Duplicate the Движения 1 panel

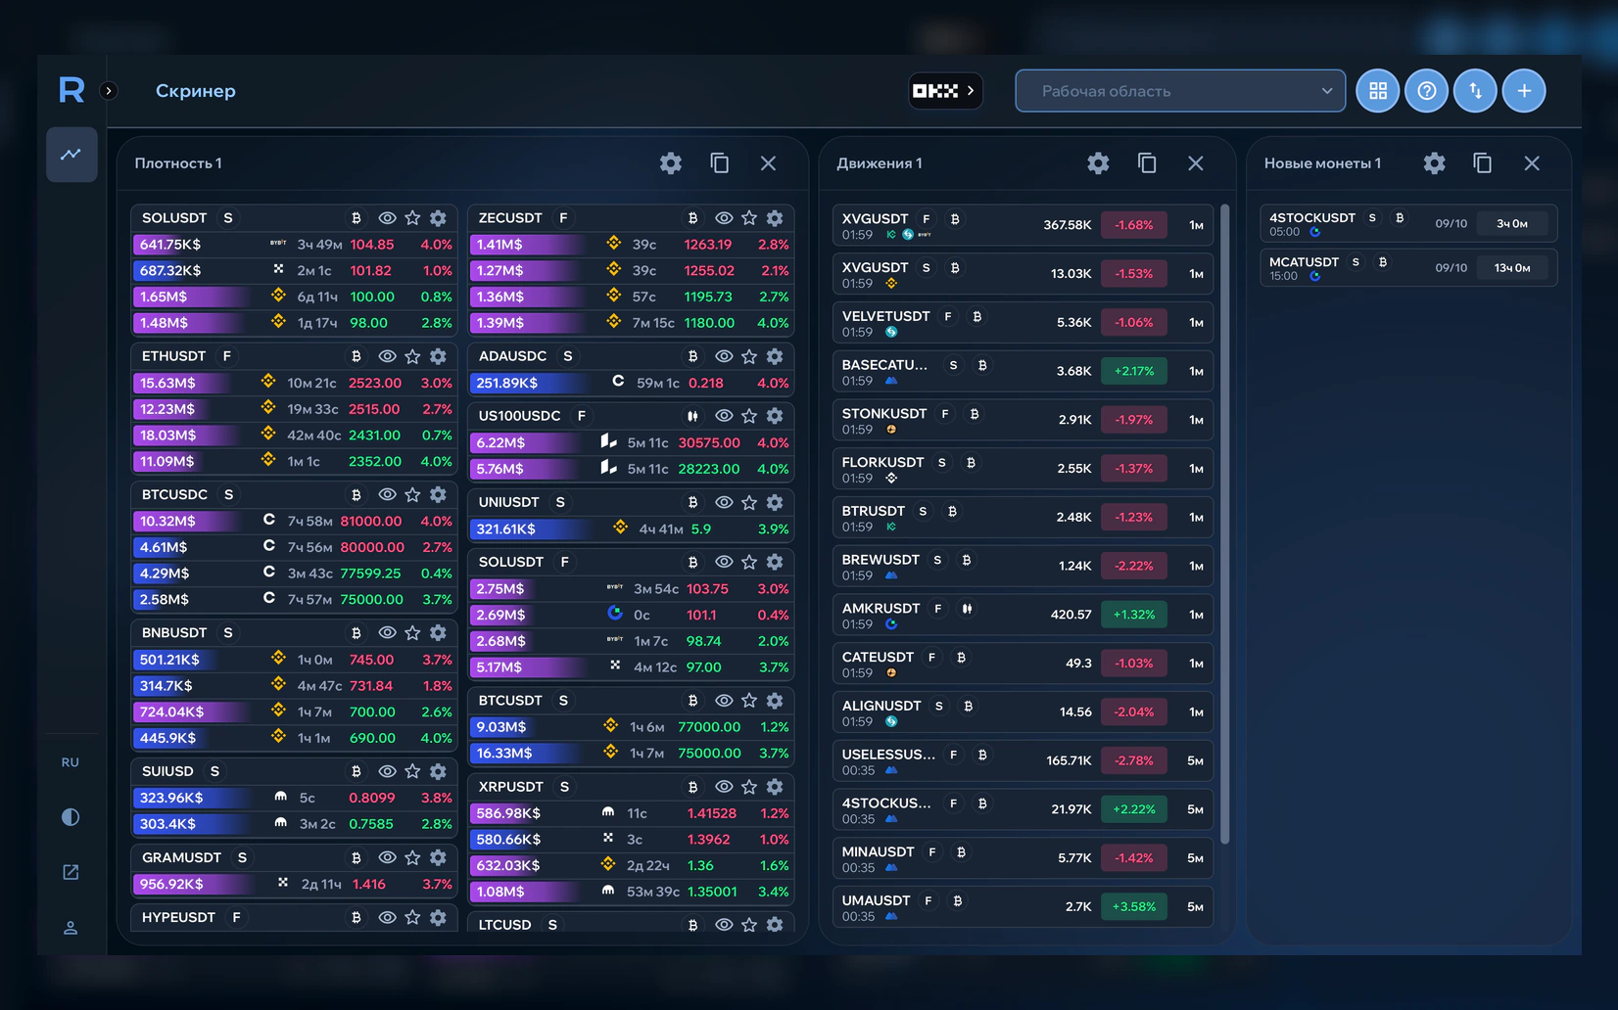tap(1147, 163)
